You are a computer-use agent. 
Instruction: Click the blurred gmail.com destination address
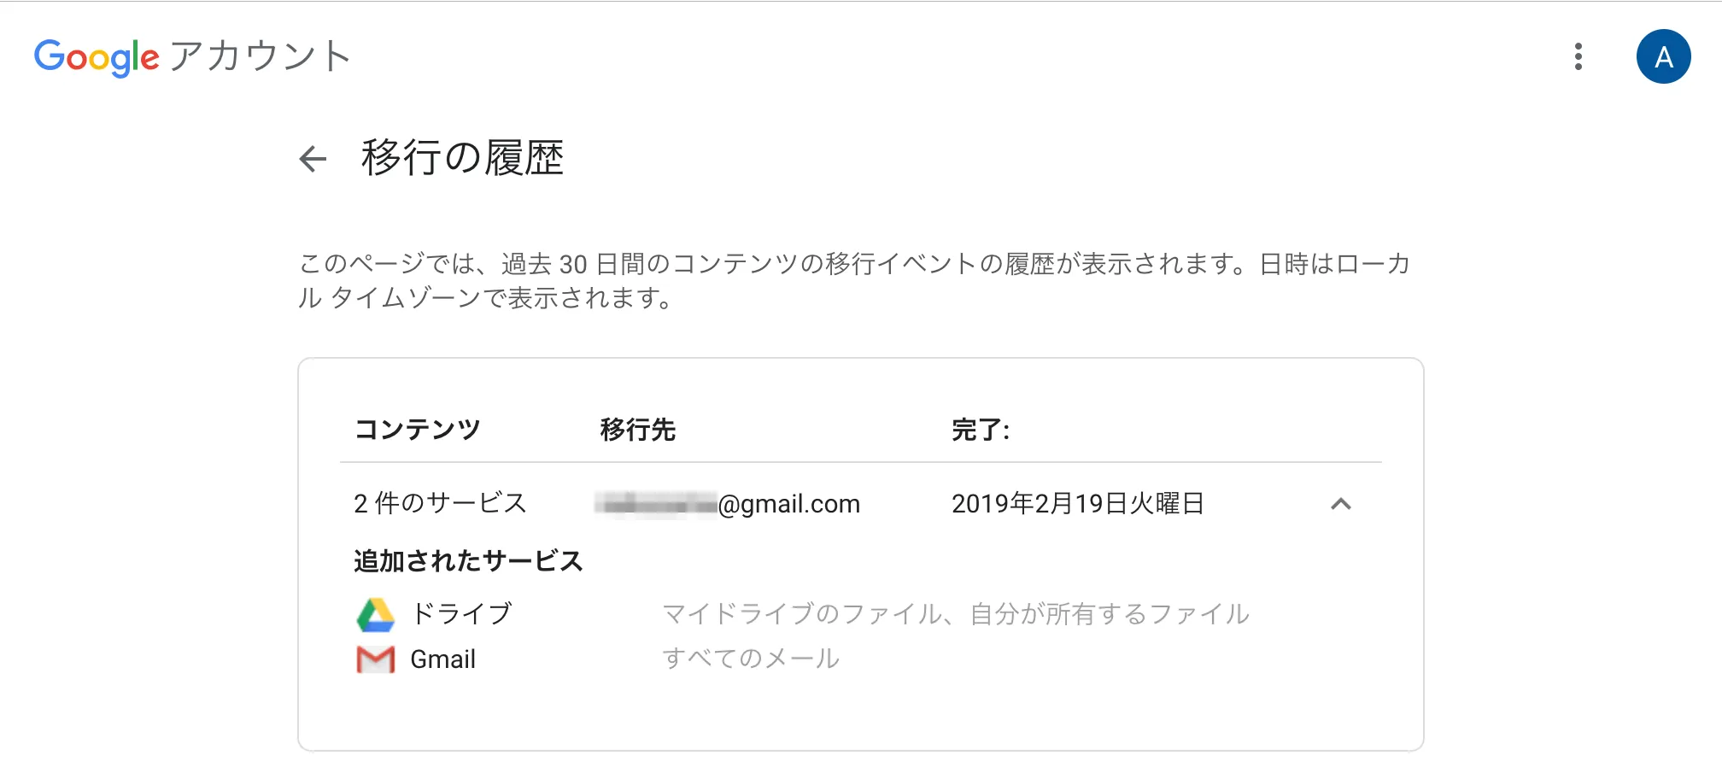click(728, 504)
